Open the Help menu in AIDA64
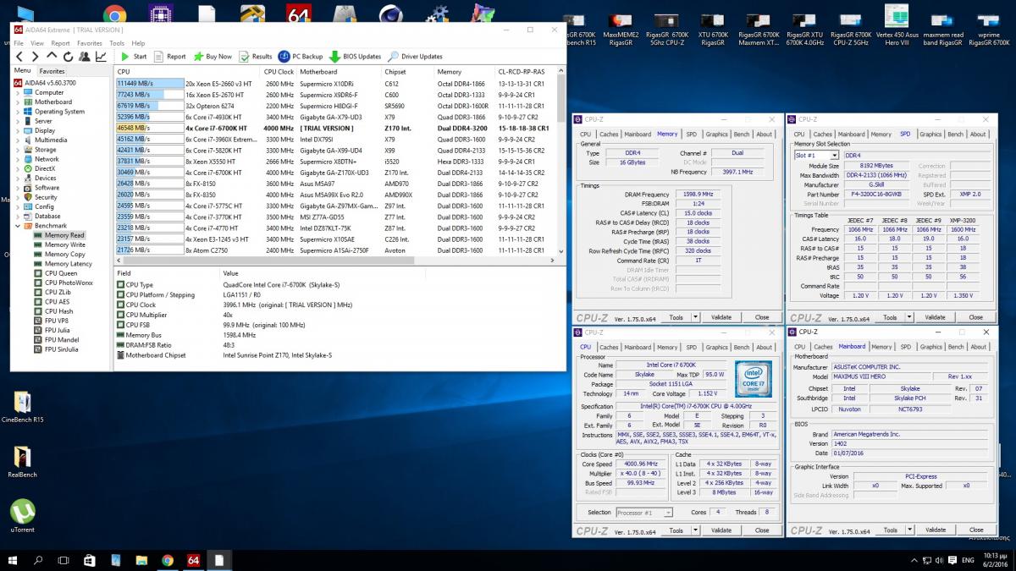 coord(138,43)
